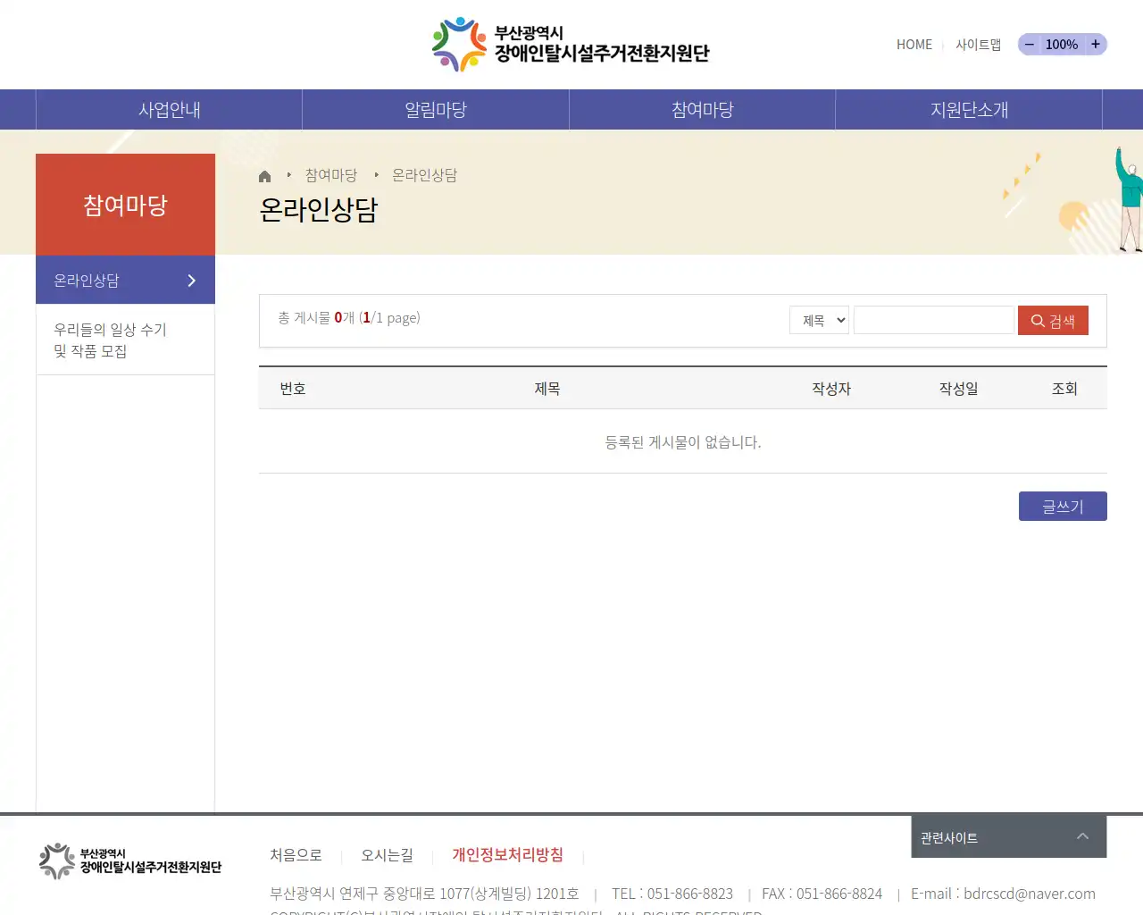Viewport: 1143px width, 915px height.
Task: Open the 지원단소개 main menu
Action: tap(969, 110)
